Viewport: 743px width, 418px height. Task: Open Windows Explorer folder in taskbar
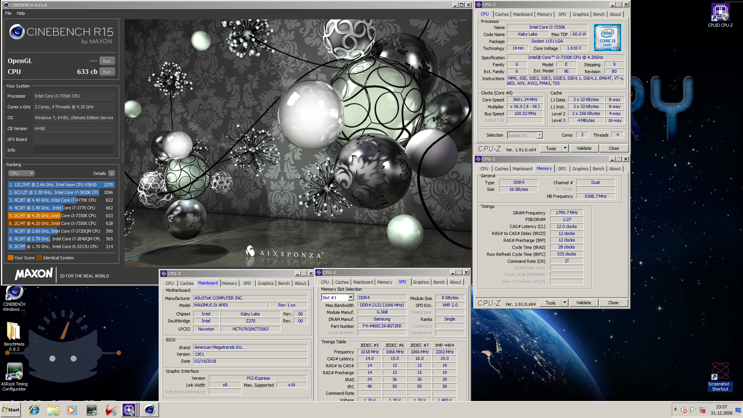(53, 410)
